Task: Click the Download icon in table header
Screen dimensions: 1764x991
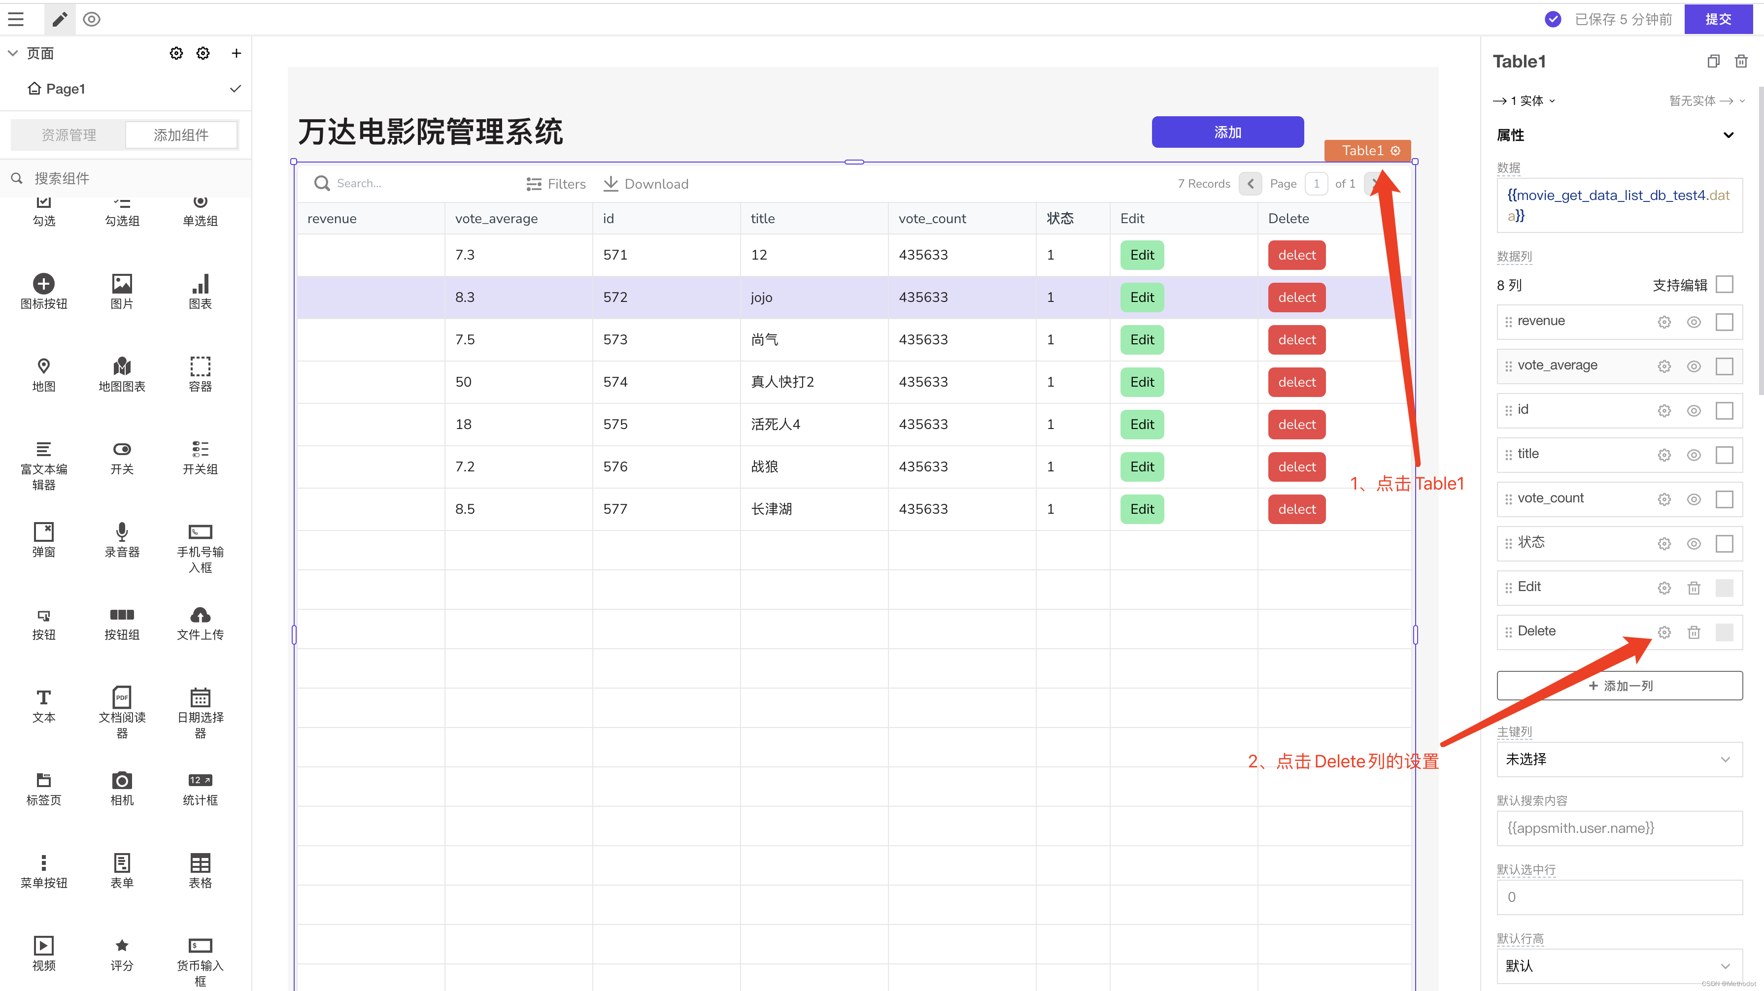Action: pos(610,183)
